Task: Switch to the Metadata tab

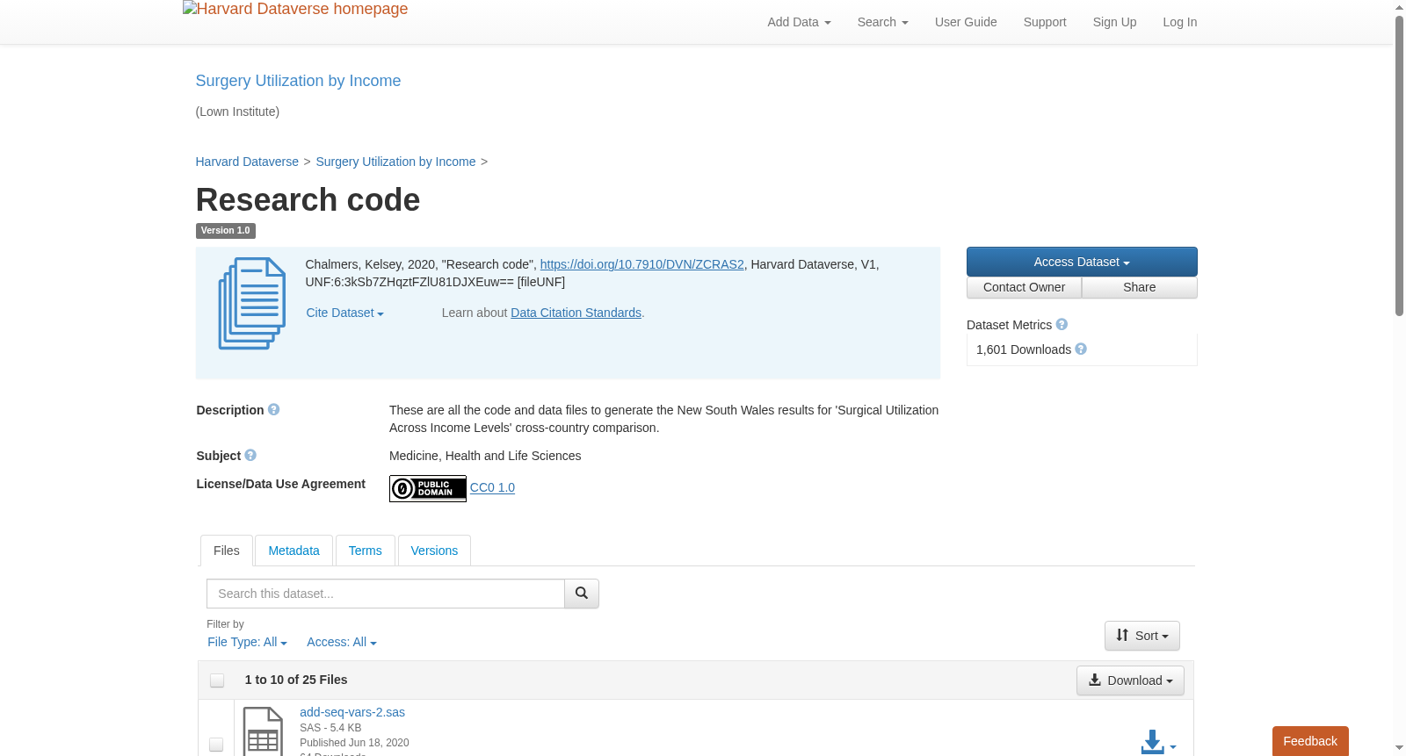Action: [x=294, y=551]
